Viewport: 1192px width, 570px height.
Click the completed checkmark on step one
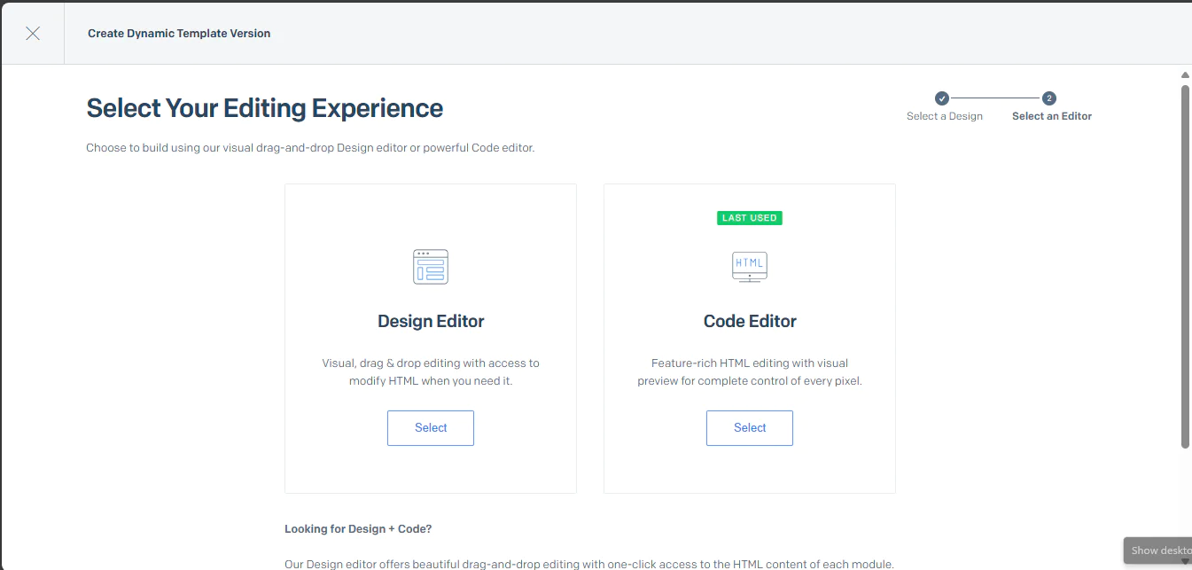click(x=942, y=98)
